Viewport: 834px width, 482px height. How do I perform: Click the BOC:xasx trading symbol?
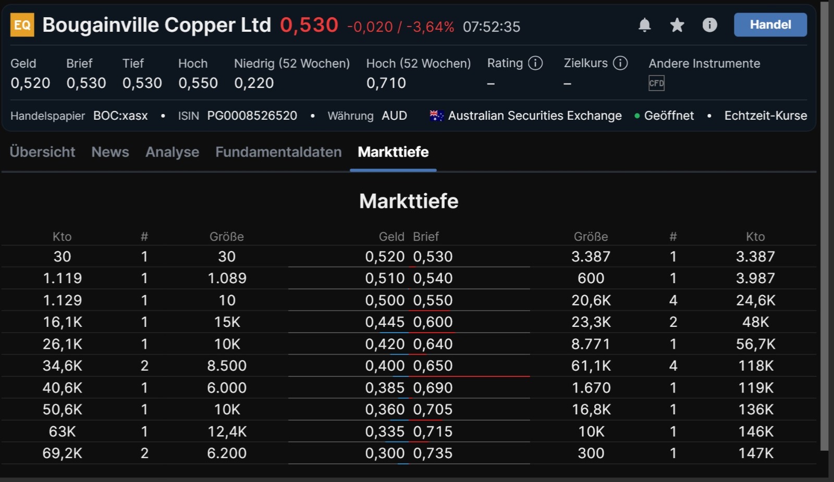coord(120,116)
